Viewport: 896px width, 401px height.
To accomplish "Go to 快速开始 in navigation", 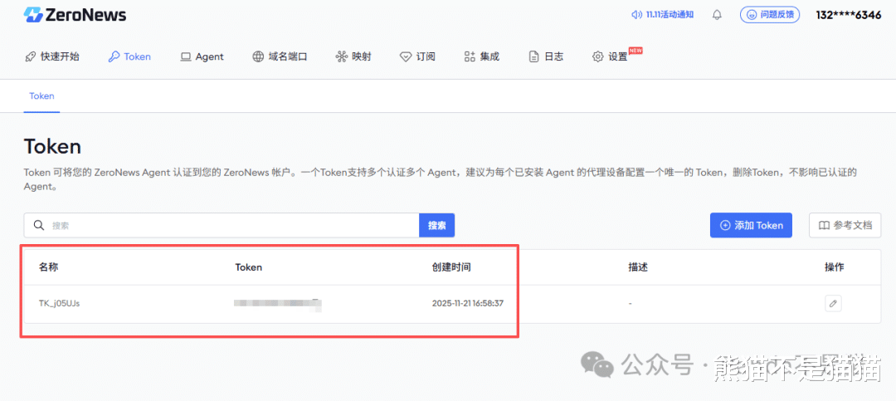I will (x=52, y=56).
